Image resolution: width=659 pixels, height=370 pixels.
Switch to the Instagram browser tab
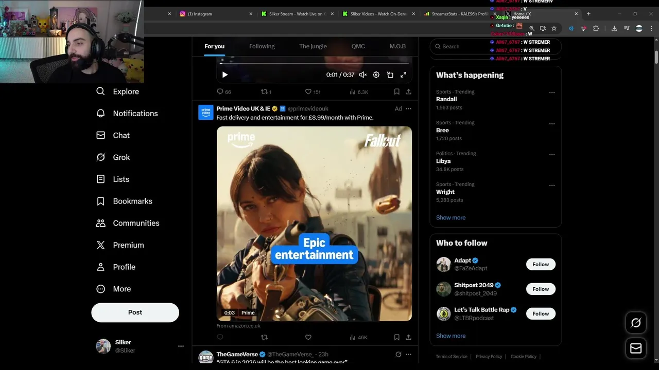click(215, 14)
